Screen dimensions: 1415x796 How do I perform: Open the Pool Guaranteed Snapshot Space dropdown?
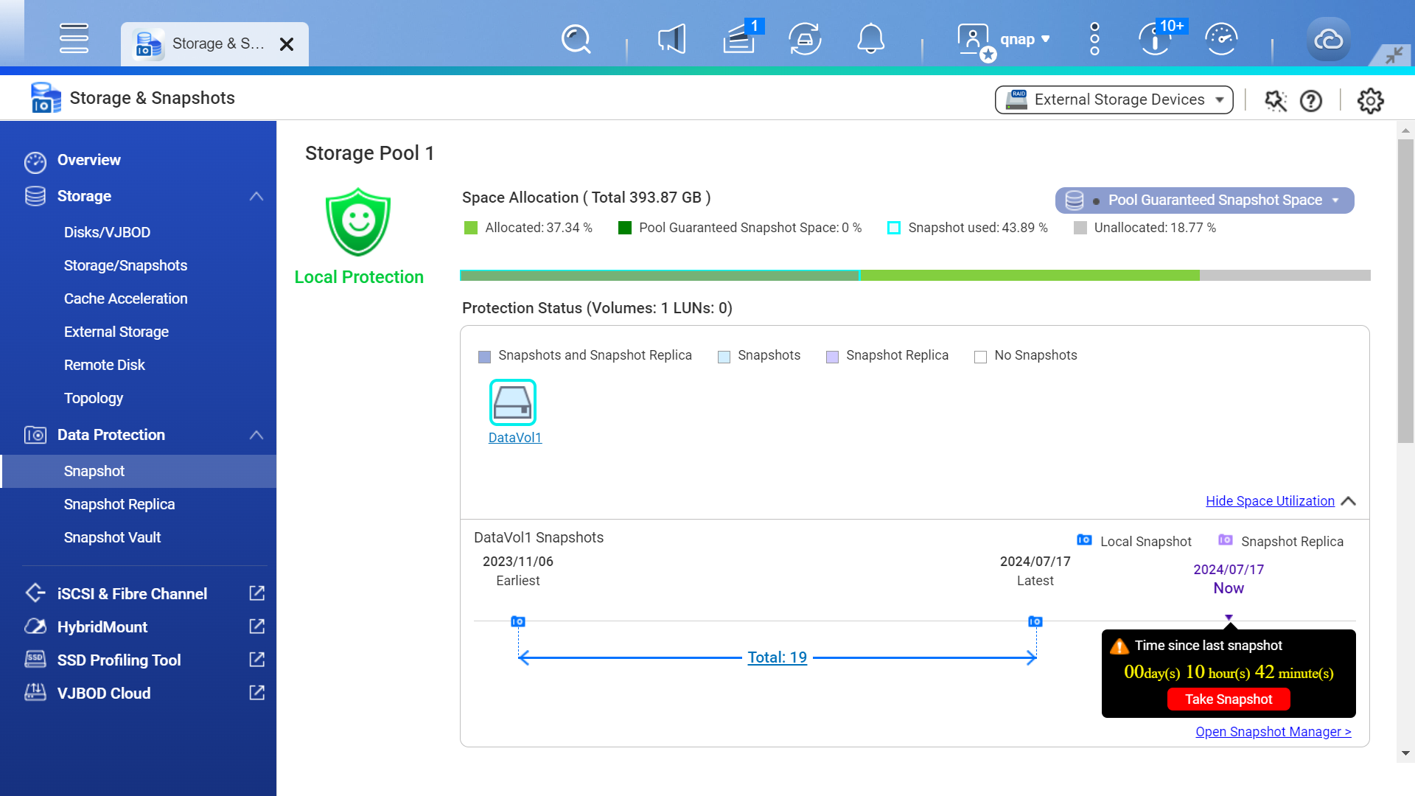coord(1204,200)
